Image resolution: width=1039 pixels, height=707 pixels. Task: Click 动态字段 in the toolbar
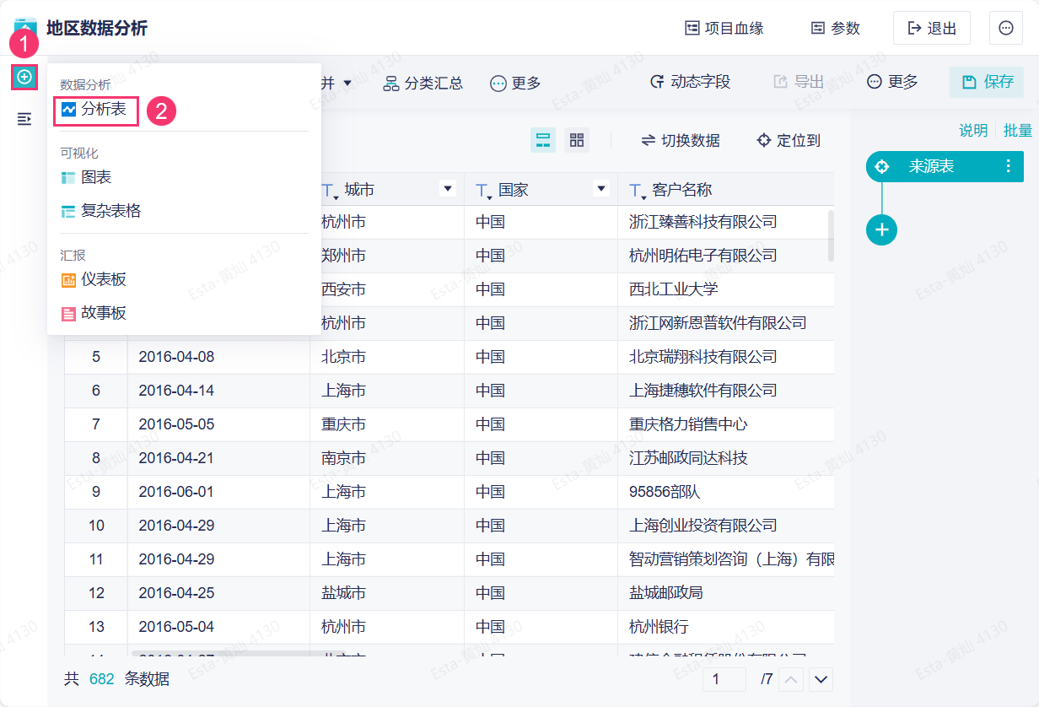click(690, 82)
